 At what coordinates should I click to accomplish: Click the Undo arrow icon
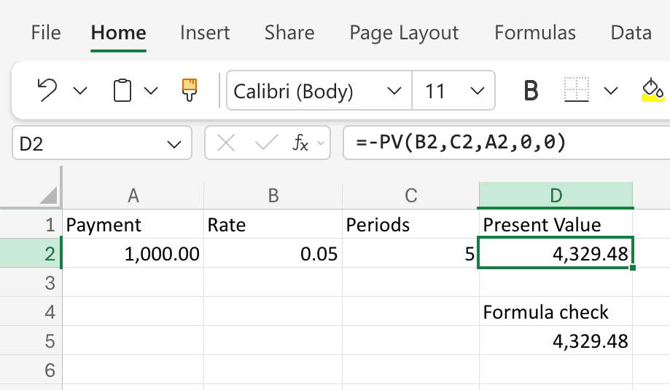tap(47, 91)
